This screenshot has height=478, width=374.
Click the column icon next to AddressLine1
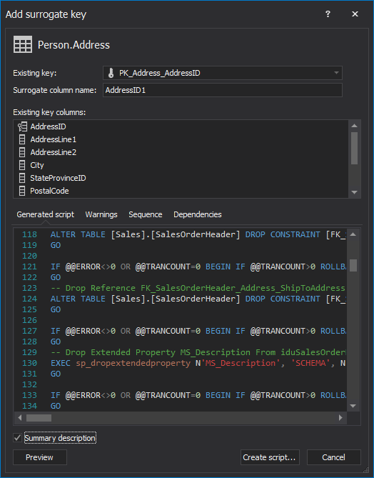[x=22, y=139]
